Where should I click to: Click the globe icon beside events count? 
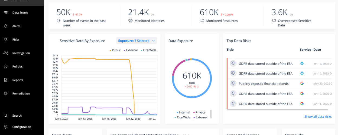(x=58, y=21)
